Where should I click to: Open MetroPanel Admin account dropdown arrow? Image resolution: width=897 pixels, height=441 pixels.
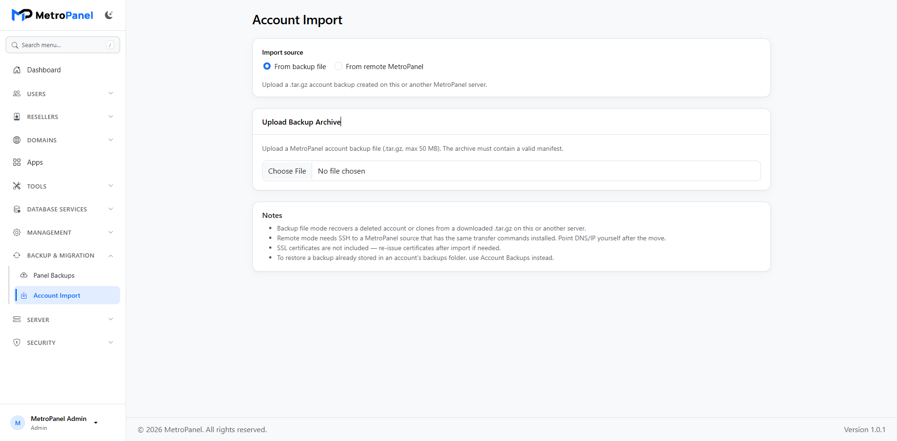point(96,423)
